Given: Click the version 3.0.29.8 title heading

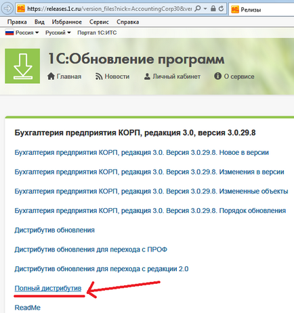Looking at the screenshot, I should click(135, 133).
